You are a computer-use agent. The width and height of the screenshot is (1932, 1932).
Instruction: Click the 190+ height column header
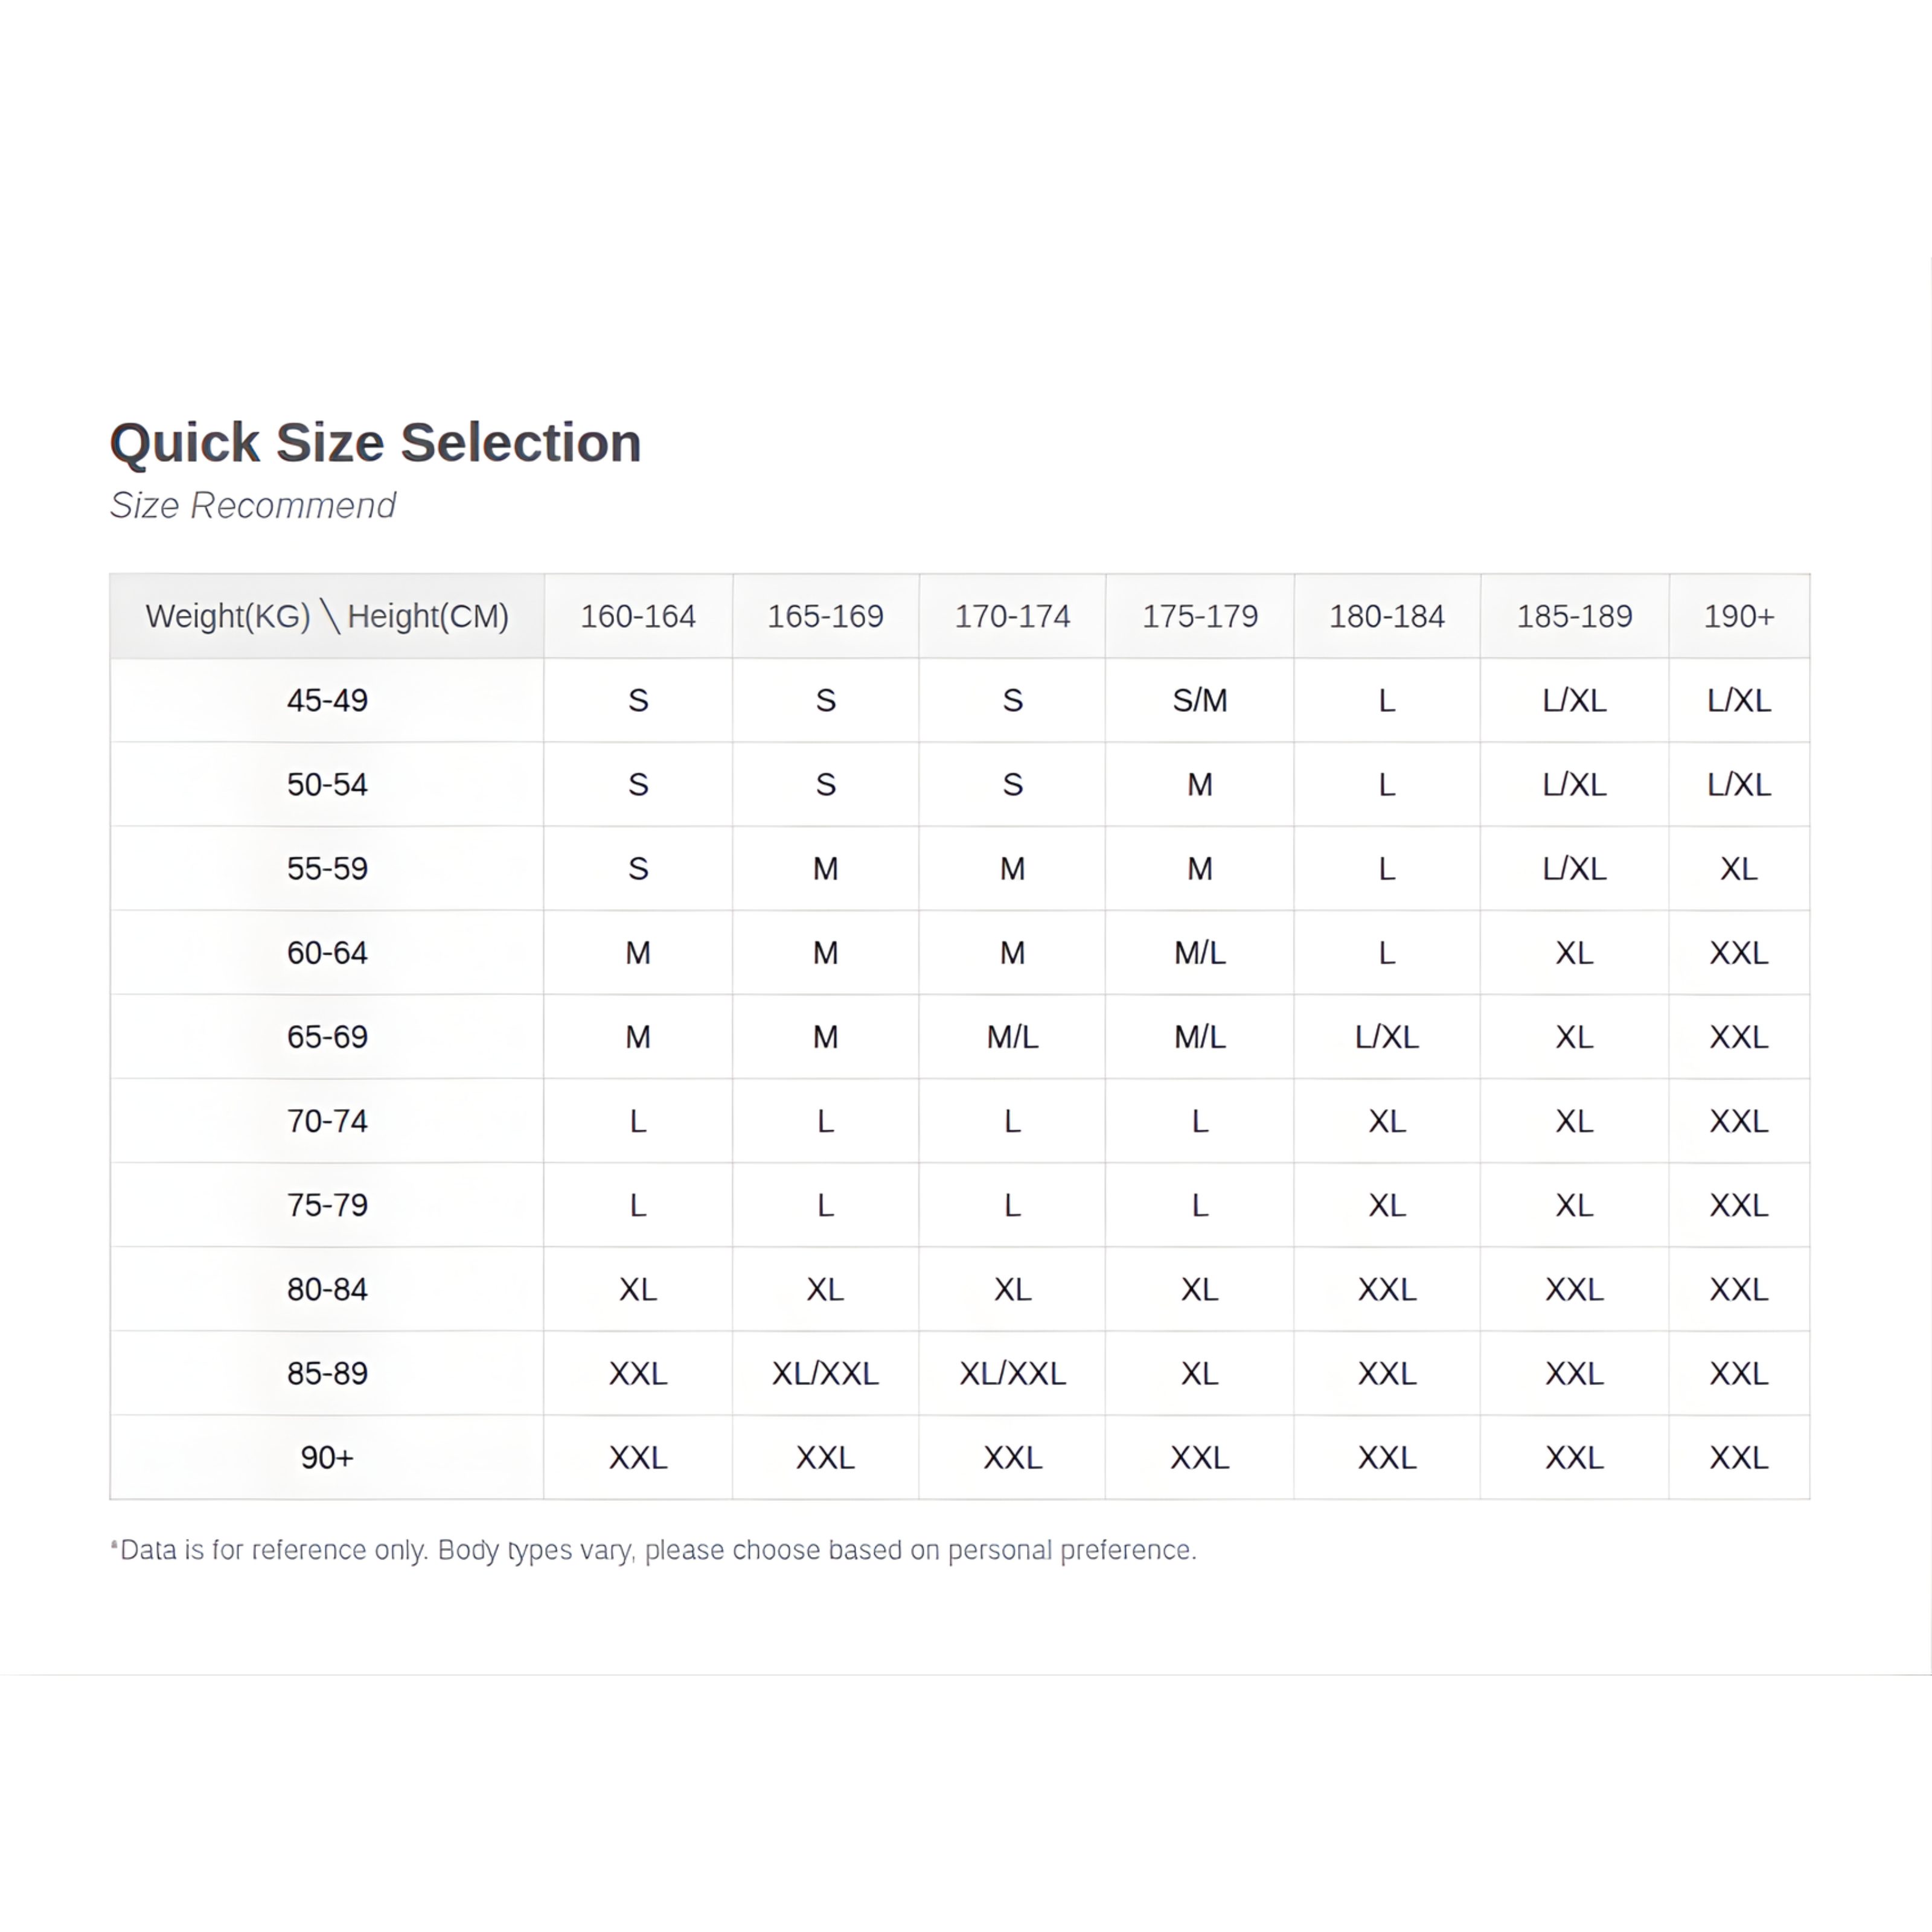tap(1739, 616)
